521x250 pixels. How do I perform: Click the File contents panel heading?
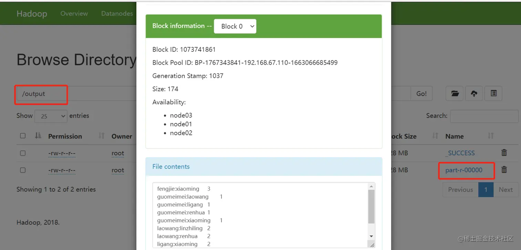pos(264,167)
